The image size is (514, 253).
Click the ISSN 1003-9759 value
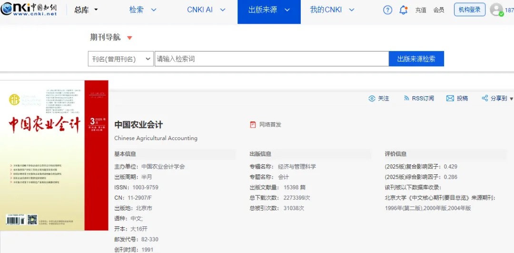[x=146, y=188]
